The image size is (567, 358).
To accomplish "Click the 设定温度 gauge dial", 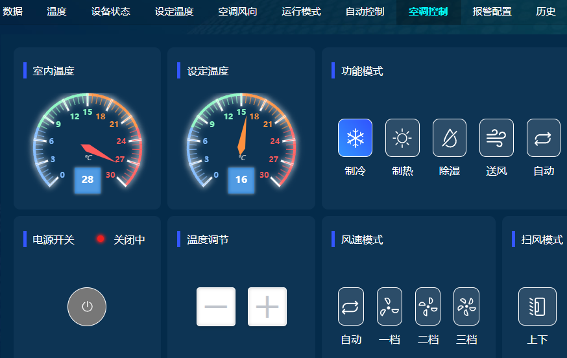I will coord(241,141).
